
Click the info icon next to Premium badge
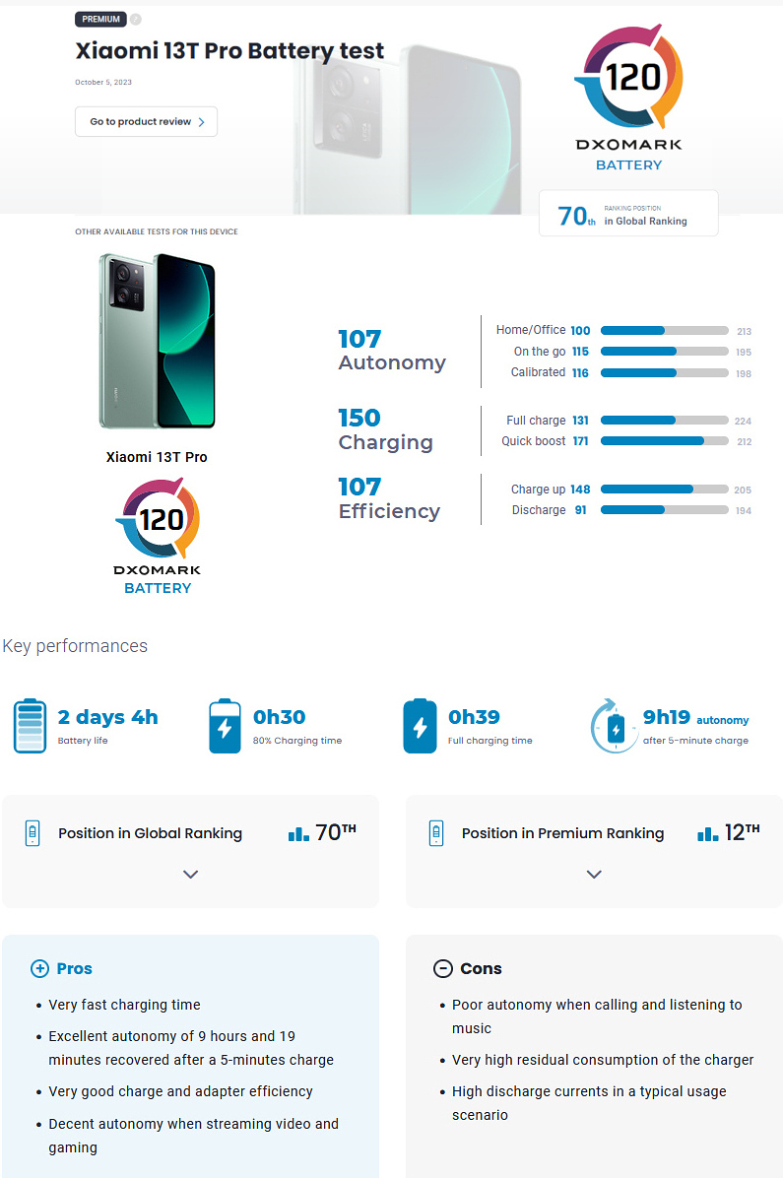coord(136,19)
